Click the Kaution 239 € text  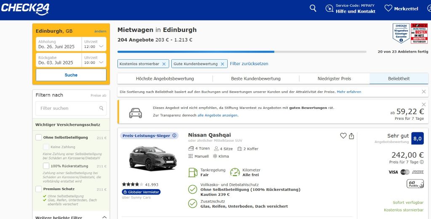pos(215,195)
